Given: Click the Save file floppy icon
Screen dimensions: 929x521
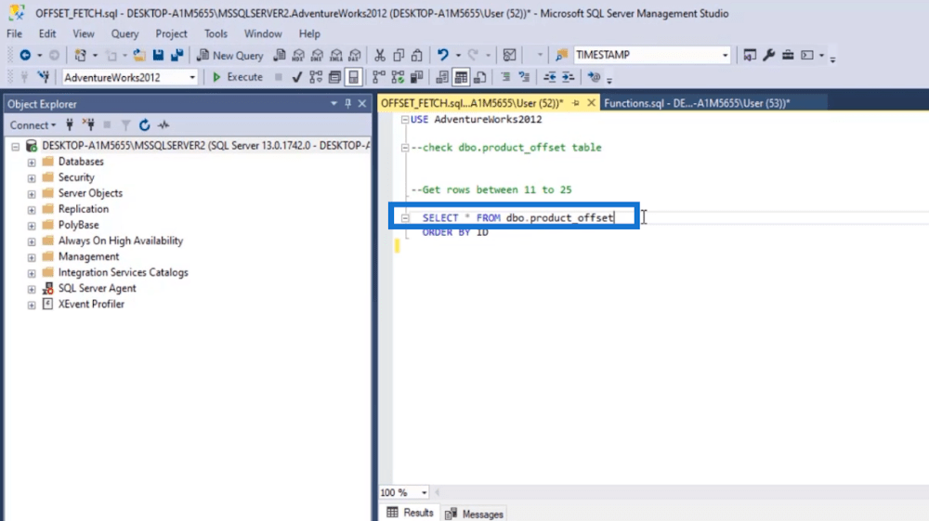Looking at the screenshot, I should (158, 55).
